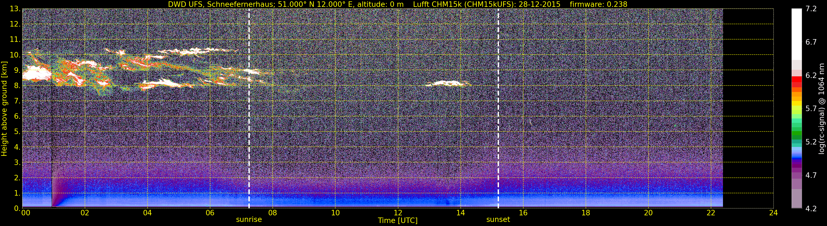Click the white top section of the colorbar
The width and height of the screenshot is (827, 226).
pyautogui.click(x=797, y=34)
